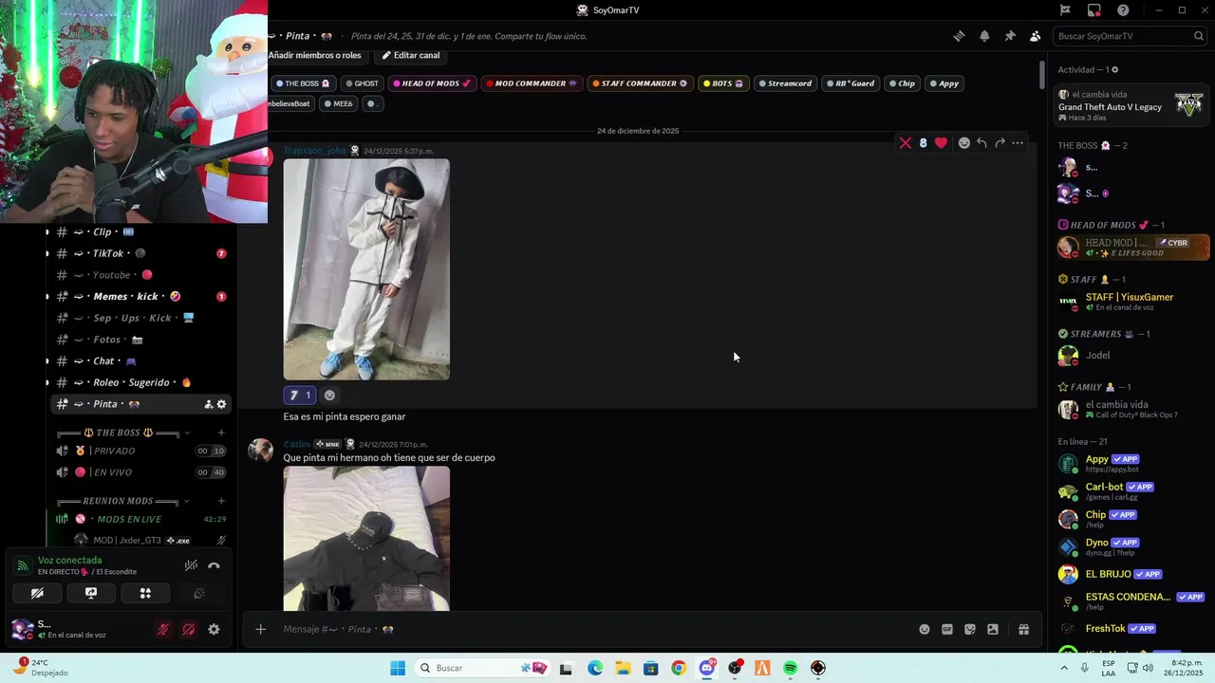Click the Buscar SoyOmarTV search field
The height and width of the screenshot is (683, 1215).
coord(1130,36)
